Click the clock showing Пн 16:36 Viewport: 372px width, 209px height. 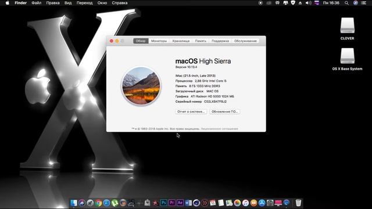coord(331,3)
